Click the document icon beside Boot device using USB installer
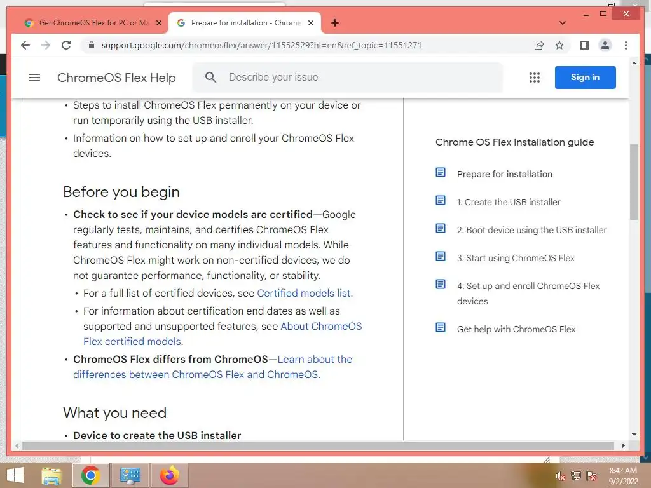Screen dimensions: 651x488 point(441,228)
